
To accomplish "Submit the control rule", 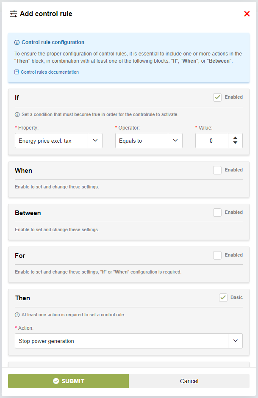I will 68,381.
